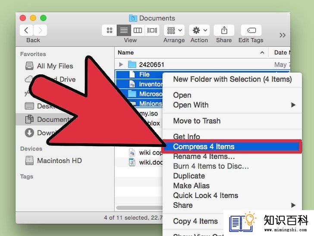The image size is (314, 236).
Task: Click the Share toolbar button
Action: click(224, 30)
